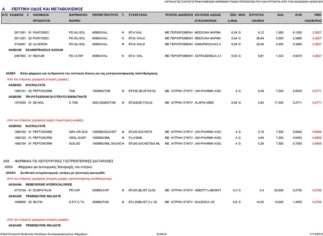
Task: Click reference price 0,6809 in ORAL.SUSP row
Action: click(317, 138)
